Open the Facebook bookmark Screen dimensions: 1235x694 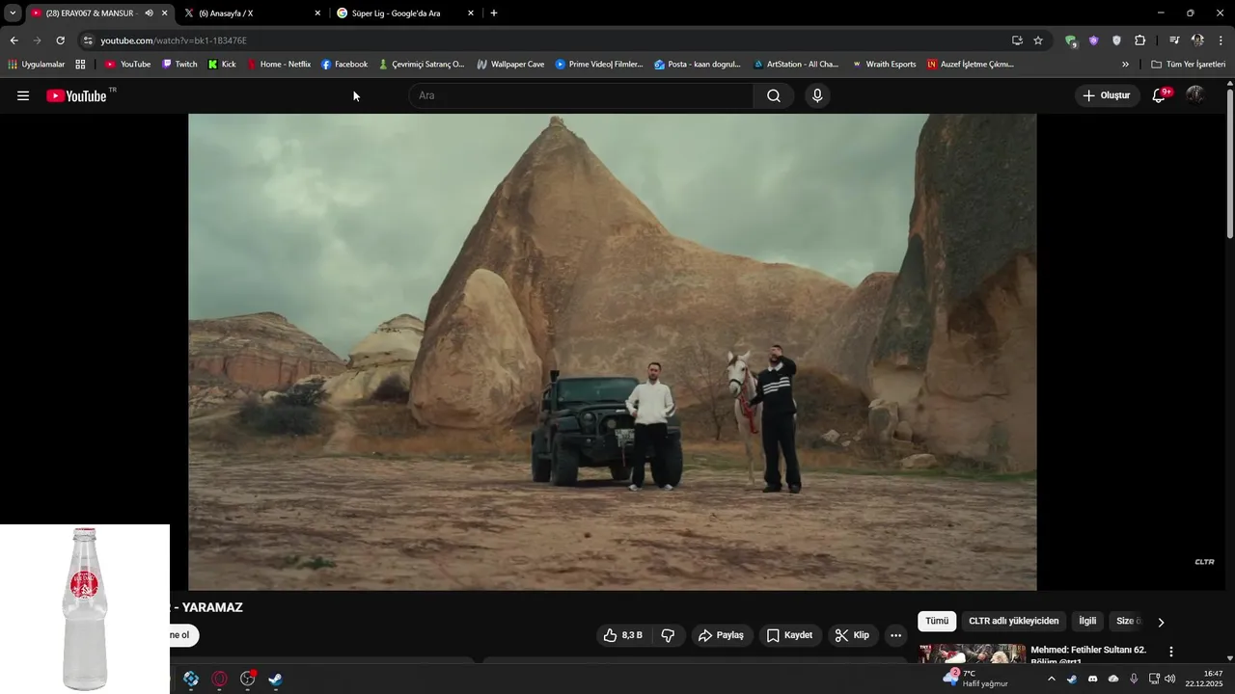344,65
